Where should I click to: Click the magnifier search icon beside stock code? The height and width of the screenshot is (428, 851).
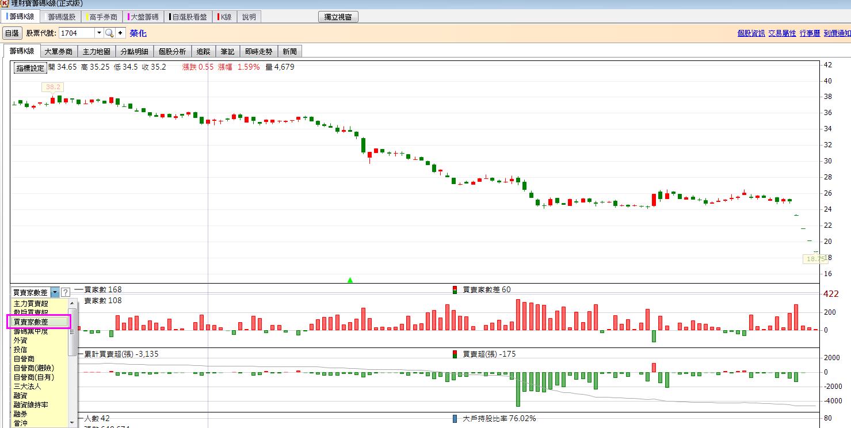click(x=109, y=33)
